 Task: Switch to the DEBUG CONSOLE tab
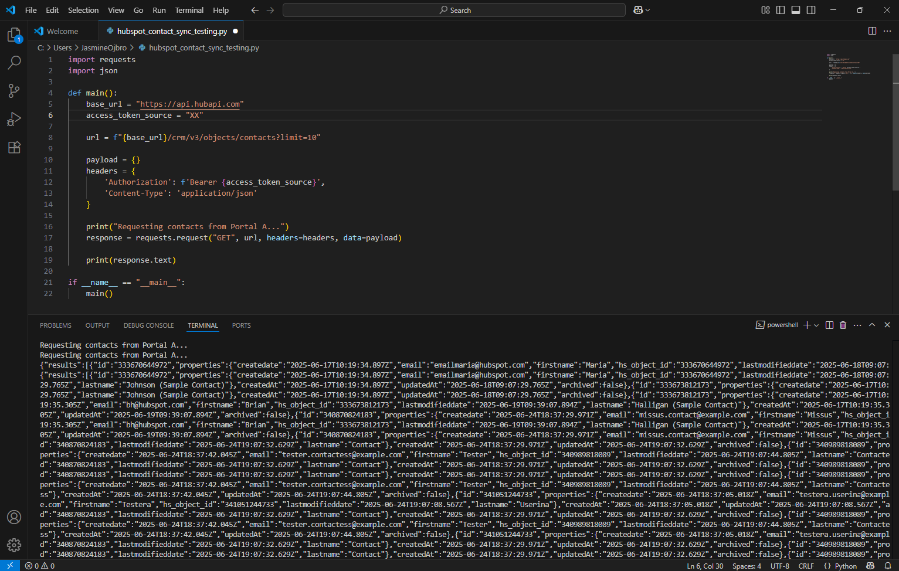(x=148, y=325)
